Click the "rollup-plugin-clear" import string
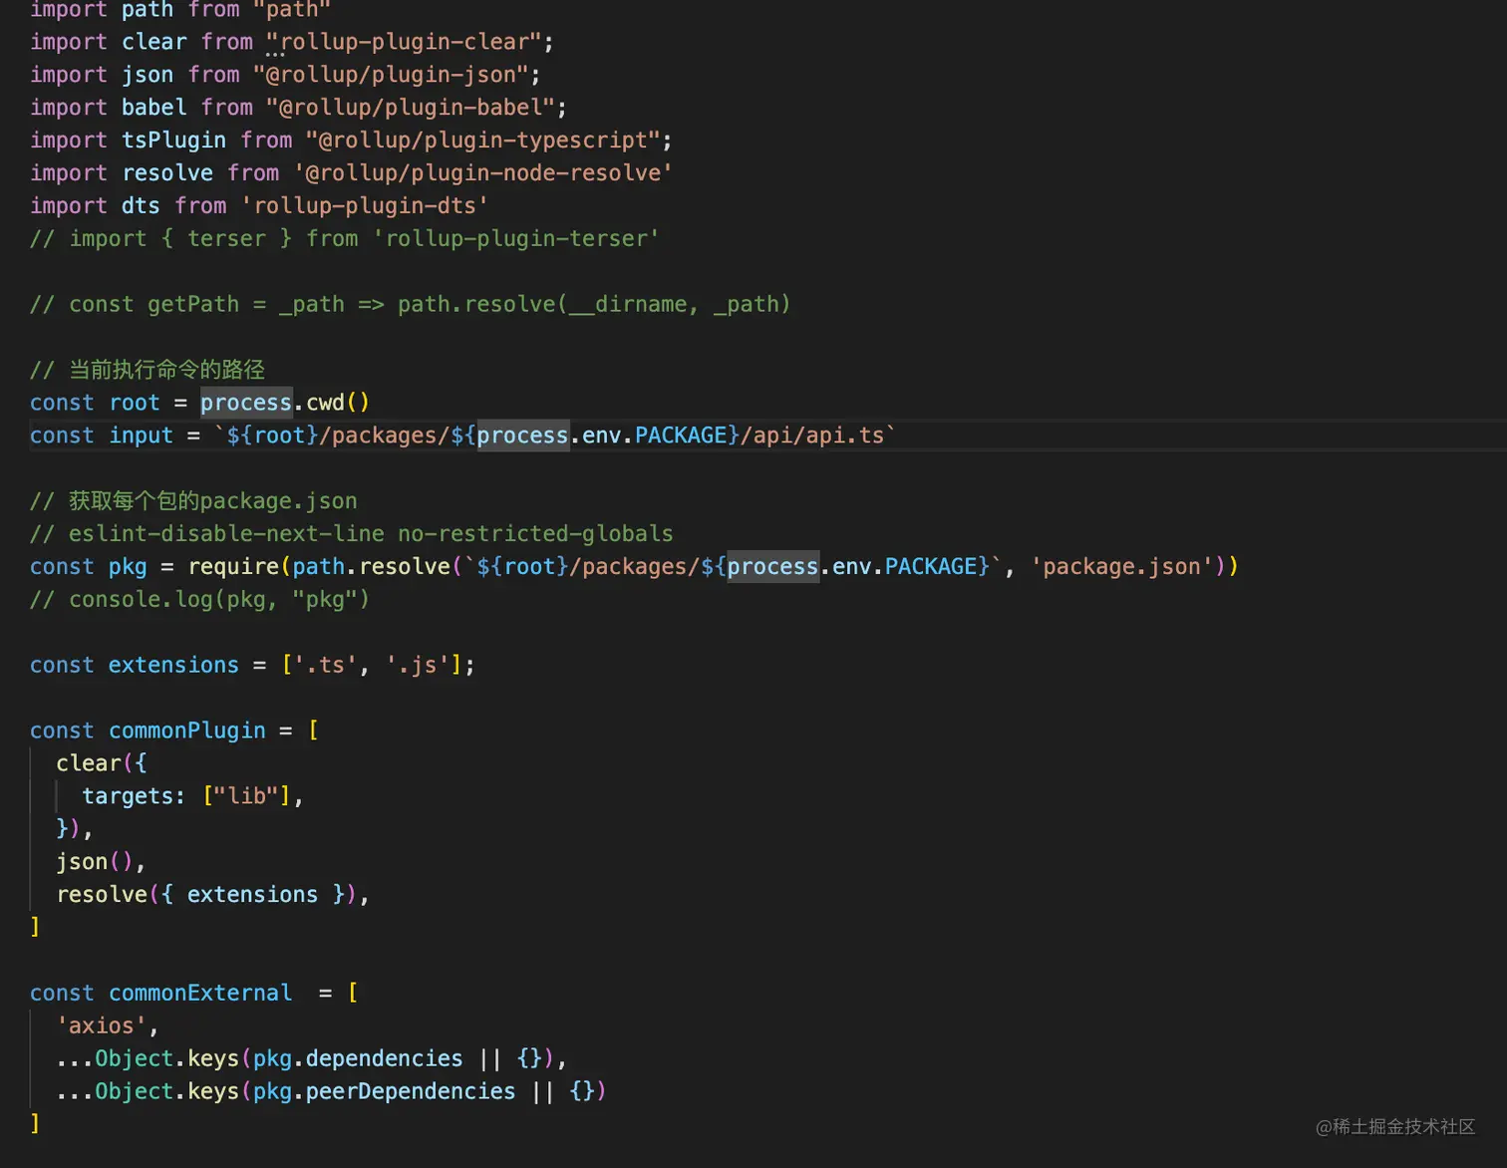The width and height of the screenshot is (1507, 1168). point(404,42)
